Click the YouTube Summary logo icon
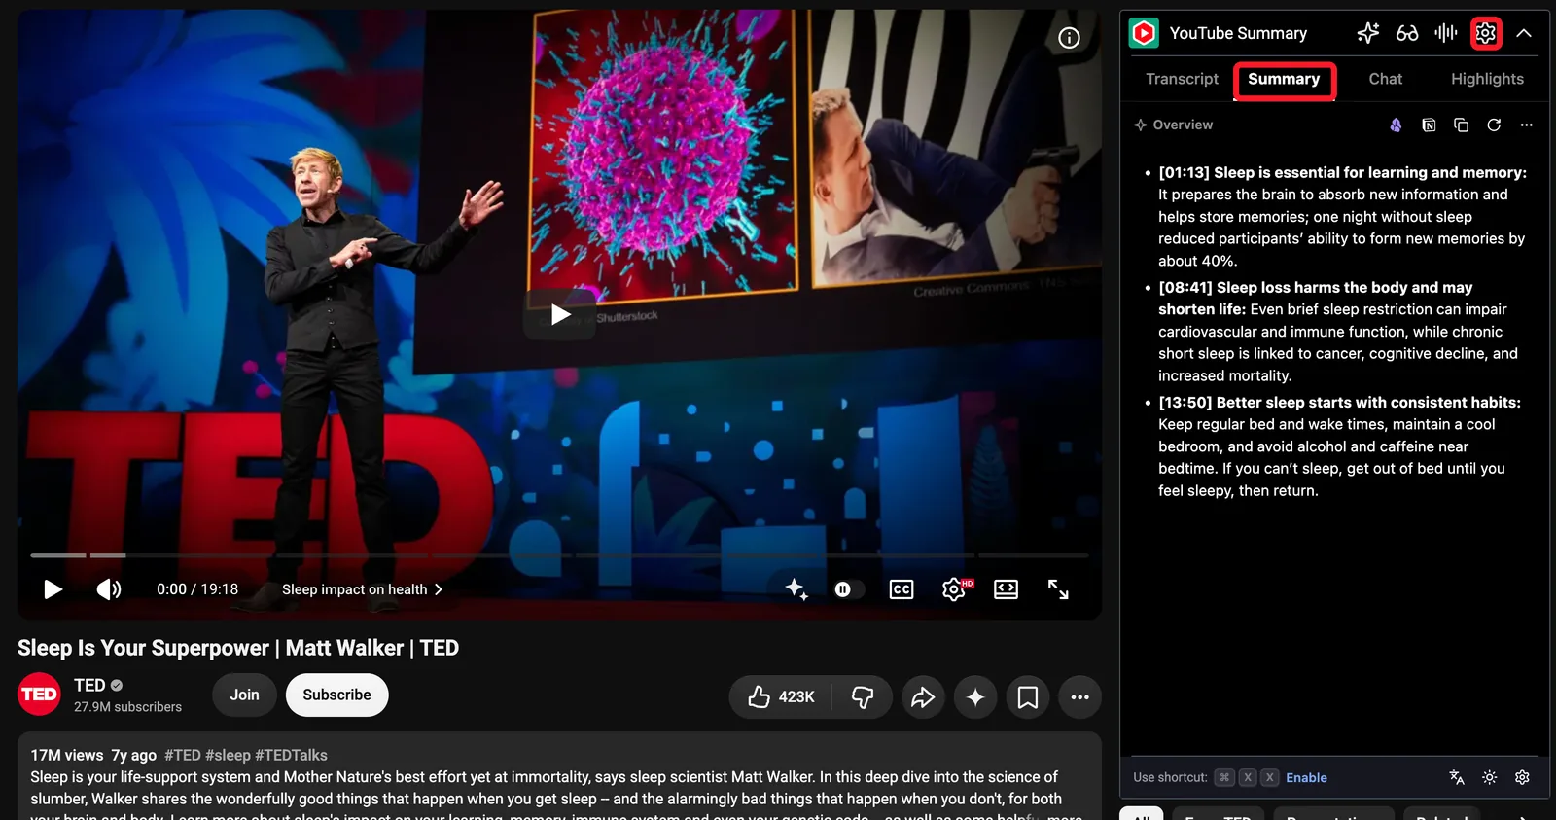This screenshot has height=820, width=1556. (1144, 33)
